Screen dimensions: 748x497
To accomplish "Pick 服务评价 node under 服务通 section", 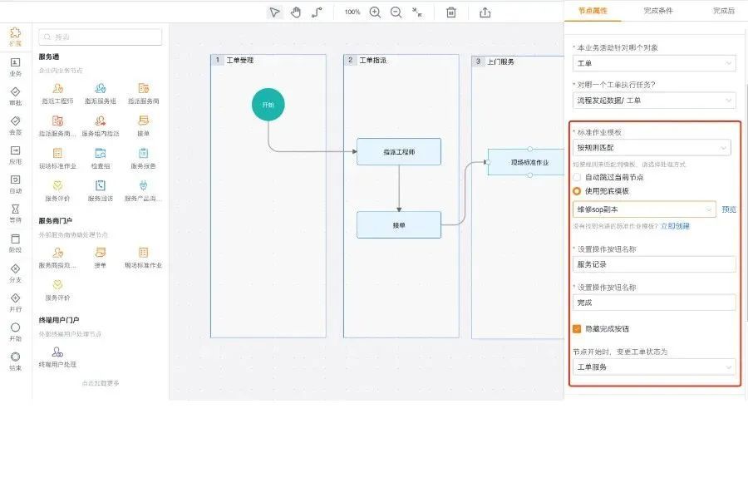I will [57, 190].
